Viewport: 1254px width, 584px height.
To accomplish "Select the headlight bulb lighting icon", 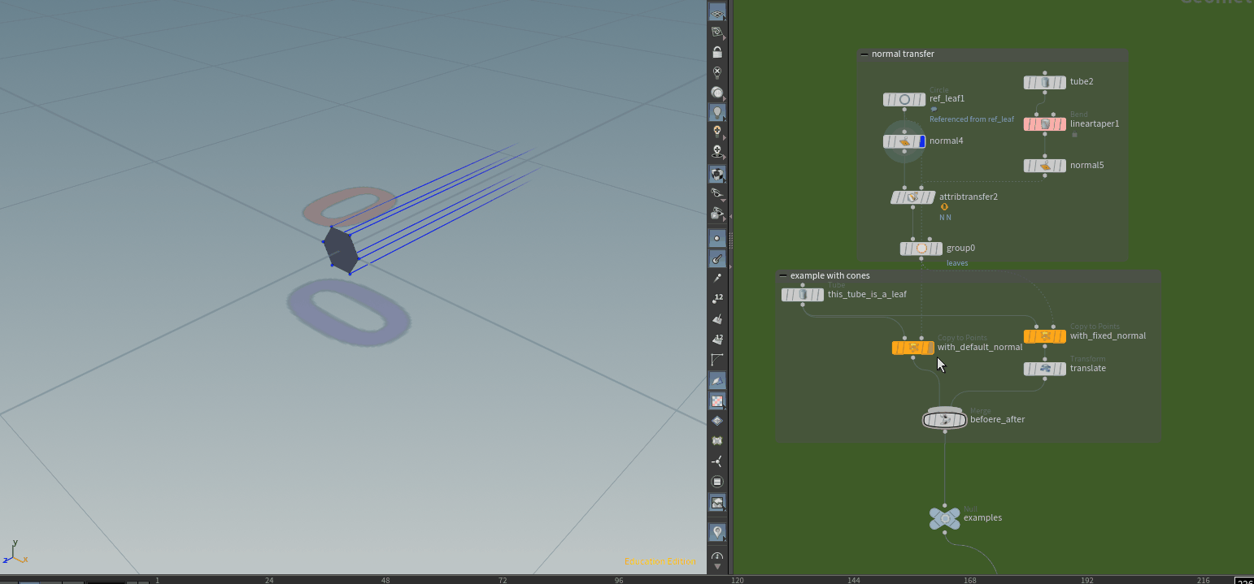I will tap(716, 112).
